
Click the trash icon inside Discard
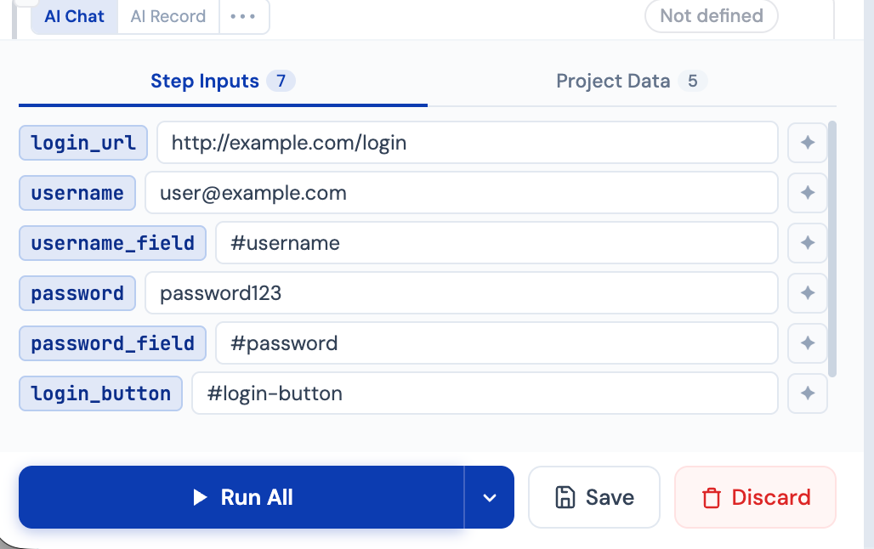[x=712, y=497]
